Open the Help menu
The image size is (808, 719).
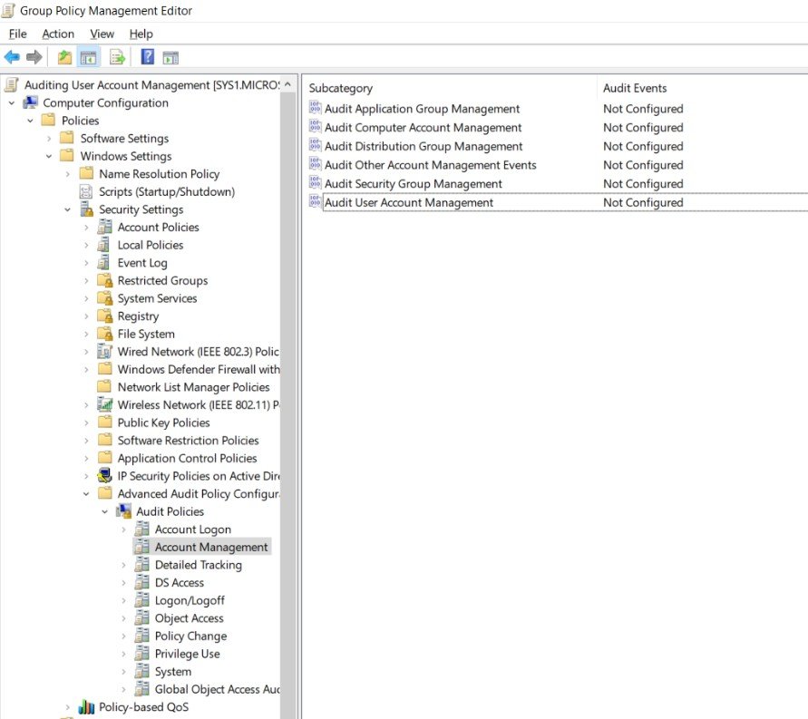click(x=141, y=34)
